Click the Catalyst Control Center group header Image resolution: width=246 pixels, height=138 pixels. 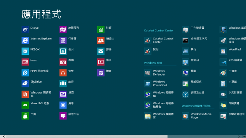point(159,31)
